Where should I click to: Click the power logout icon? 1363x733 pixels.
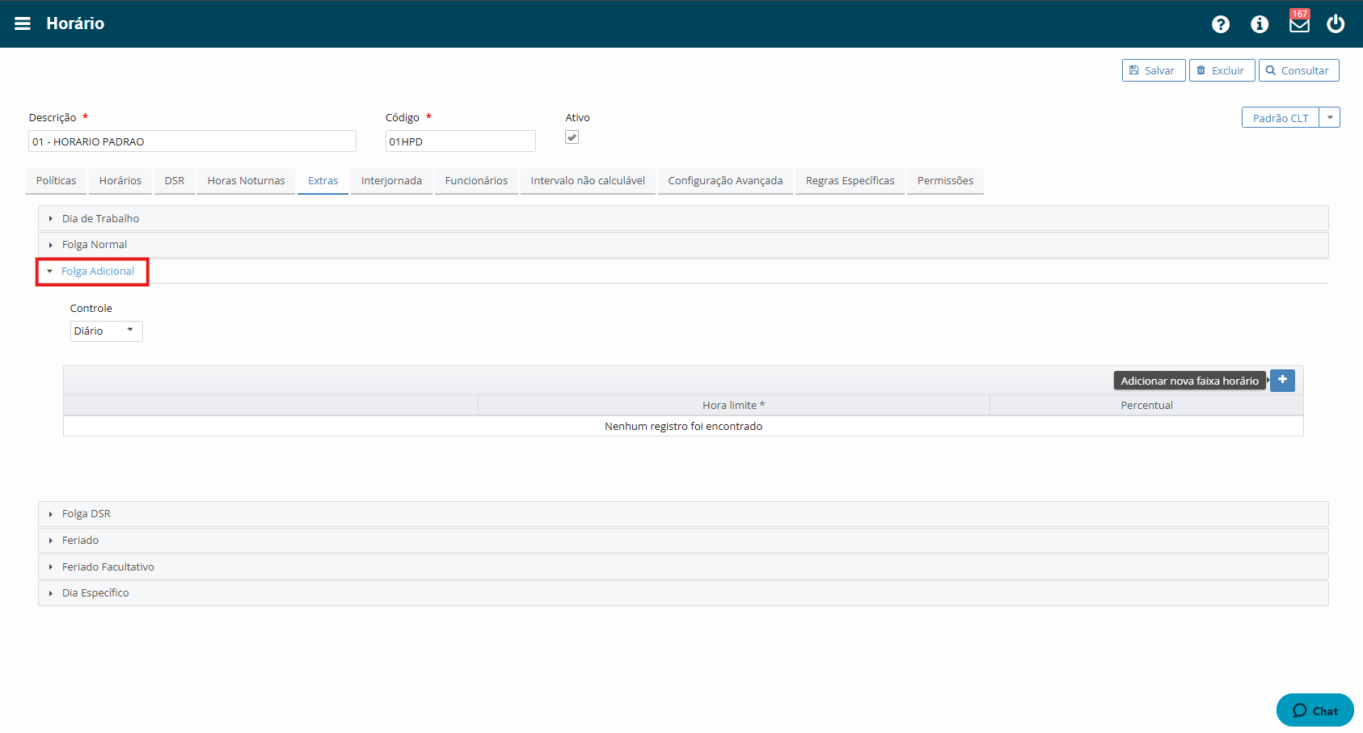click(x=1336, y=23)
